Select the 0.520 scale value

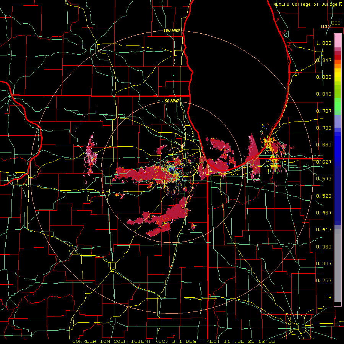[x=324, y=196]
